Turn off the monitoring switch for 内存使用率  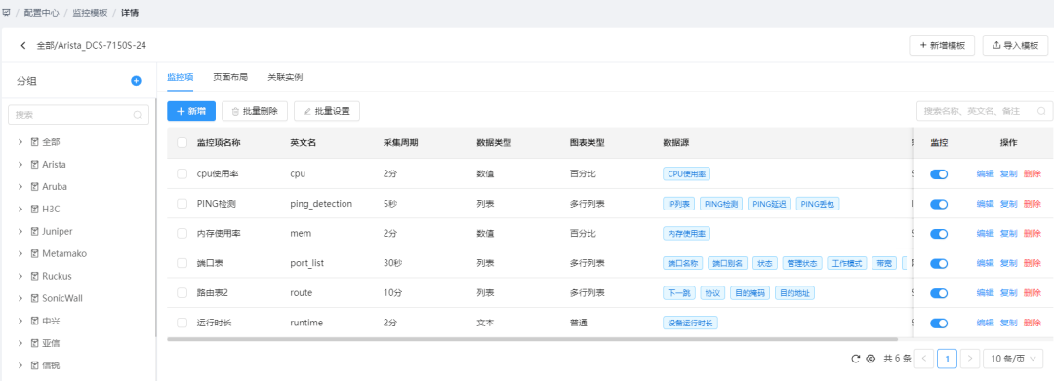point(939,234)
